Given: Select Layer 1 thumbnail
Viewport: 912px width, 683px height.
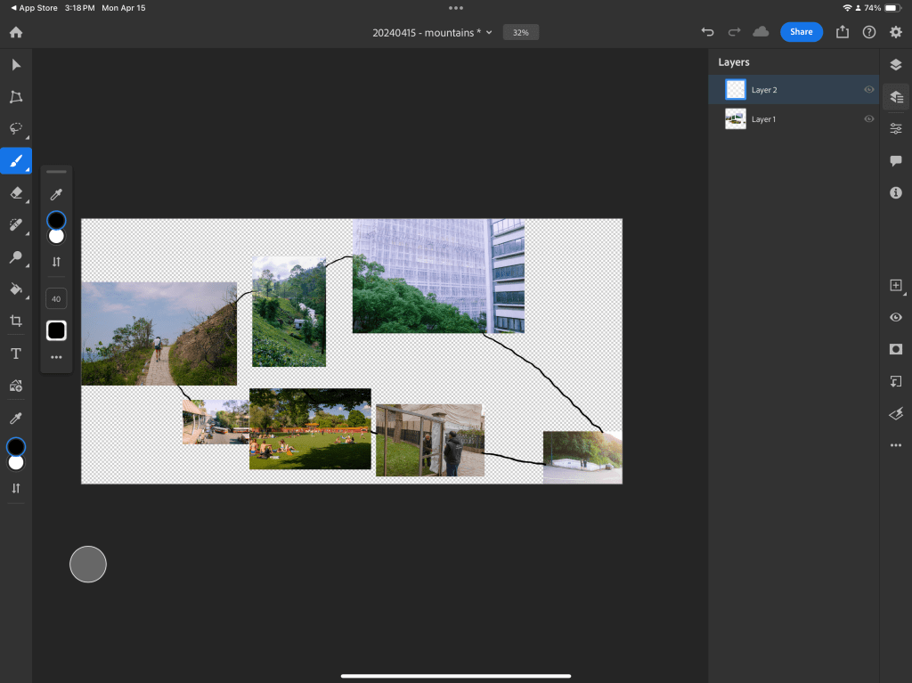Looking at the screenshot, I should 736,119.
